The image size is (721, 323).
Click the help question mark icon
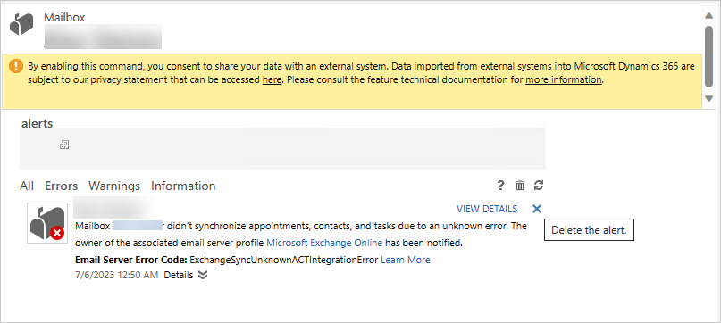coord(500,186)
